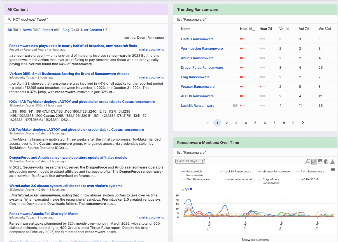Screen dimensions: 338x242
Task: Toggle Medusa Ransomware series in chart legend
Action: pyautogui.click(x=274, y=172)
